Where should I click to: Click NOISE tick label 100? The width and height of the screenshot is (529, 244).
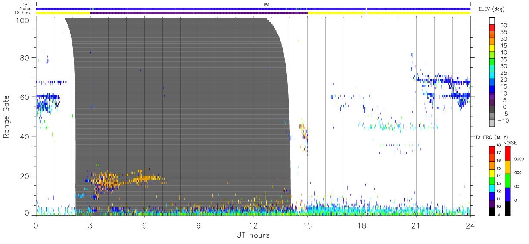[x=516, y=186]
